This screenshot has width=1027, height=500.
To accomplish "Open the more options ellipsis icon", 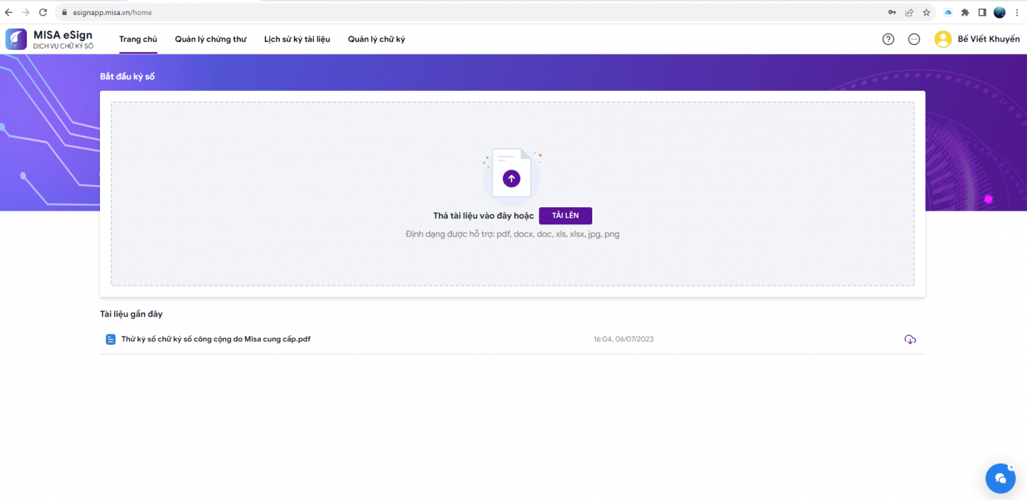I will click(914, 39).
